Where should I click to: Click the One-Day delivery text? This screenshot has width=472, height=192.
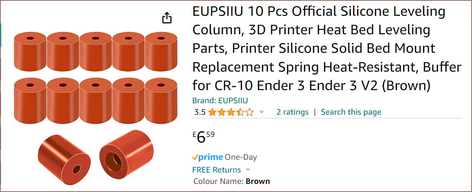(241, 157)
